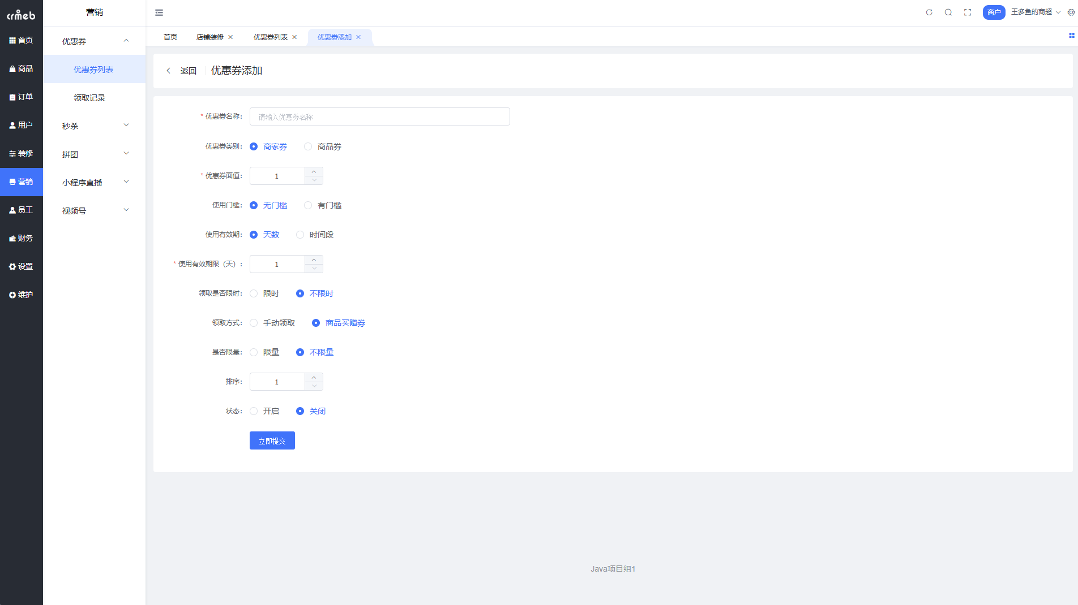1078x605 pixels.
Task: Submit the form with 立即提交
Action: 272,440
